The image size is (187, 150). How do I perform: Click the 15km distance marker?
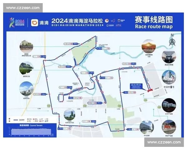point(44,94)
